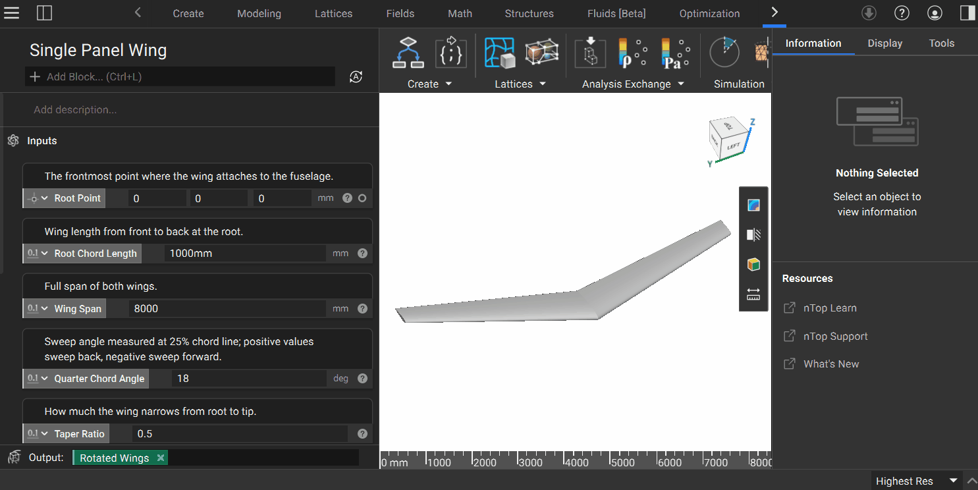978x490 pixels.
Task: Toggle the right side panel icon
Action: click(967, 13)
